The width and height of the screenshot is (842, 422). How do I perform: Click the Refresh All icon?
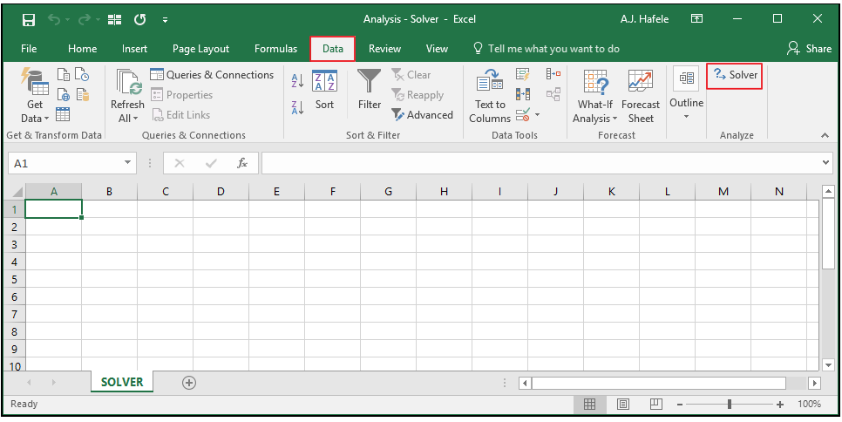point(128,83)
